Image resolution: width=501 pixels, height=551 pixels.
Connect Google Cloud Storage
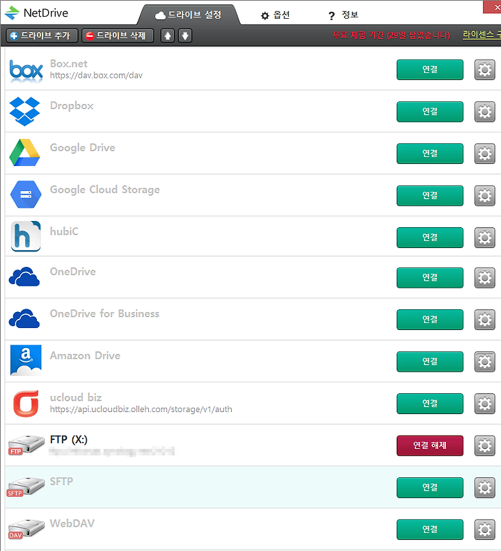point(429,195)
